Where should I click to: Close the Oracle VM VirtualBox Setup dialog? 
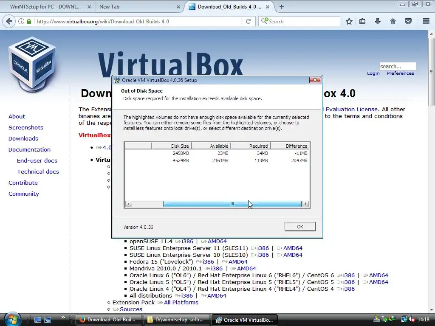click(315, 80)
